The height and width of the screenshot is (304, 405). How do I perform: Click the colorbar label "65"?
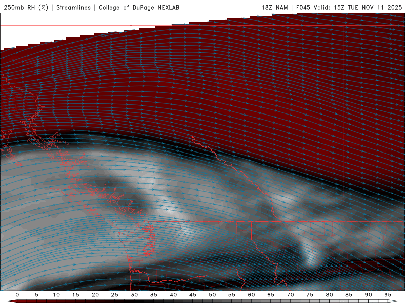pos(271,295)
